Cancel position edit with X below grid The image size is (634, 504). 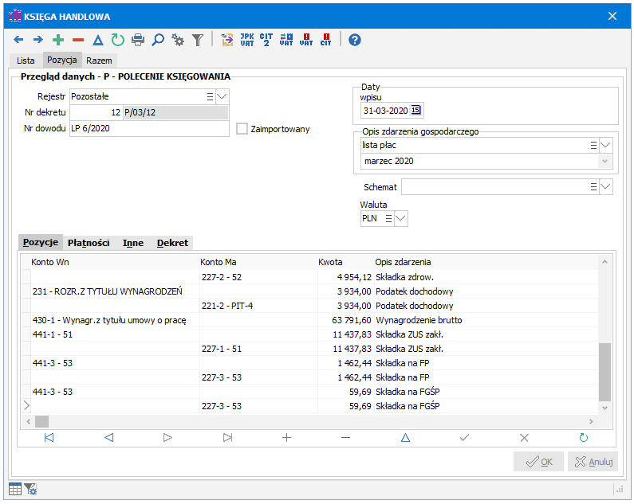524,437
